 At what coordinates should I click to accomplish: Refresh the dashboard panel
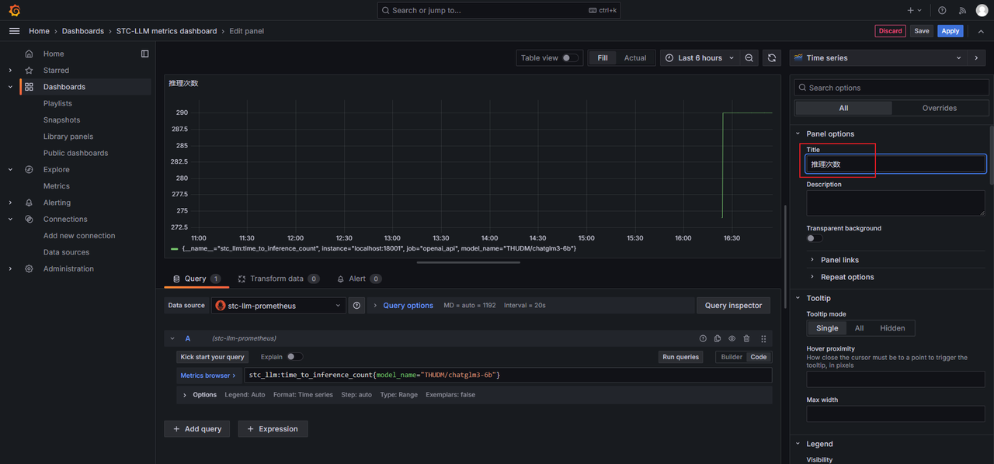click(771, 58)
